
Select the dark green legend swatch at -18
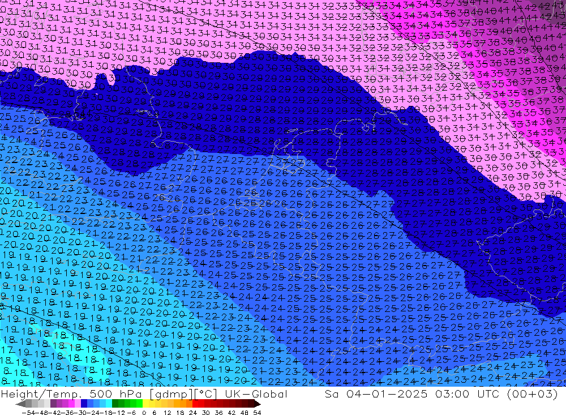(x=115, y=403)
